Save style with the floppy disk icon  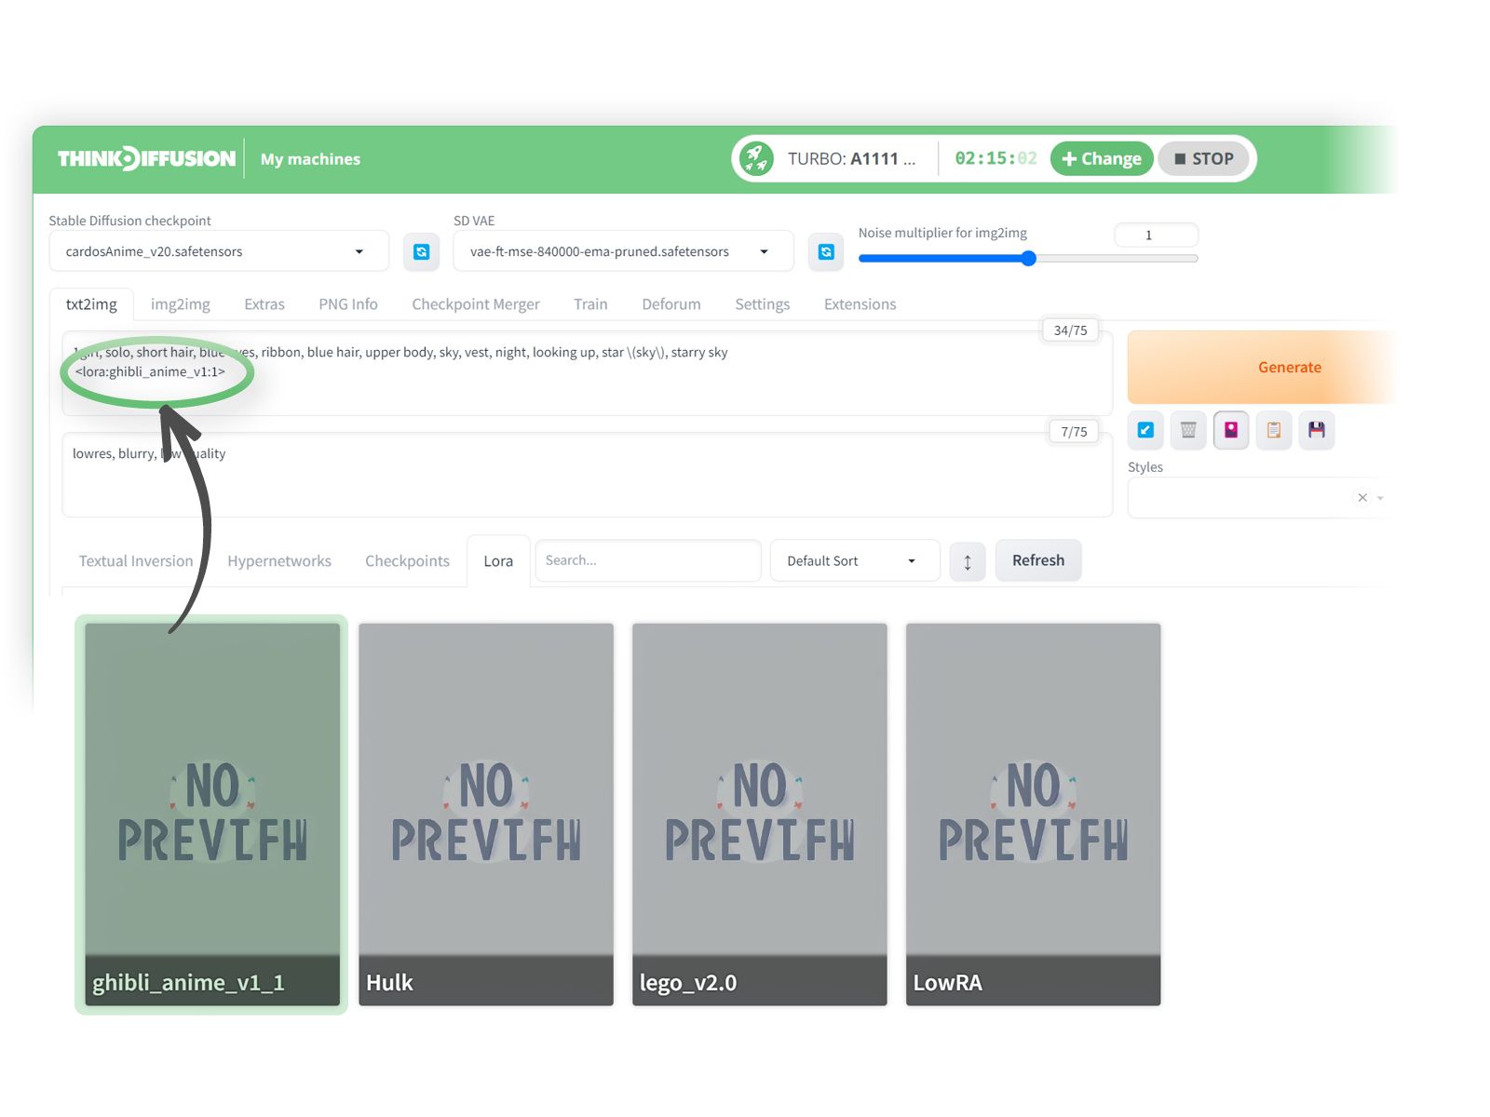coord(1317,430)
